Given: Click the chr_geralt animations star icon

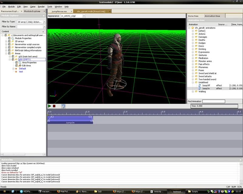Looking at the screenshot, I should coord(192,28).
